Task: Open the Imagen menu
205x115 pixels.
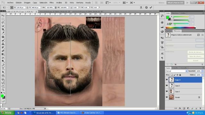Action: pyautogui.click(x=27, y=3)
